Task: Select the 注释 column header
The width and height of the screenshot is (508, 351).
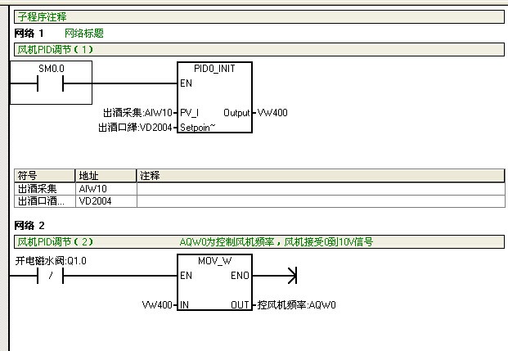Action: [x=321, y=176]
